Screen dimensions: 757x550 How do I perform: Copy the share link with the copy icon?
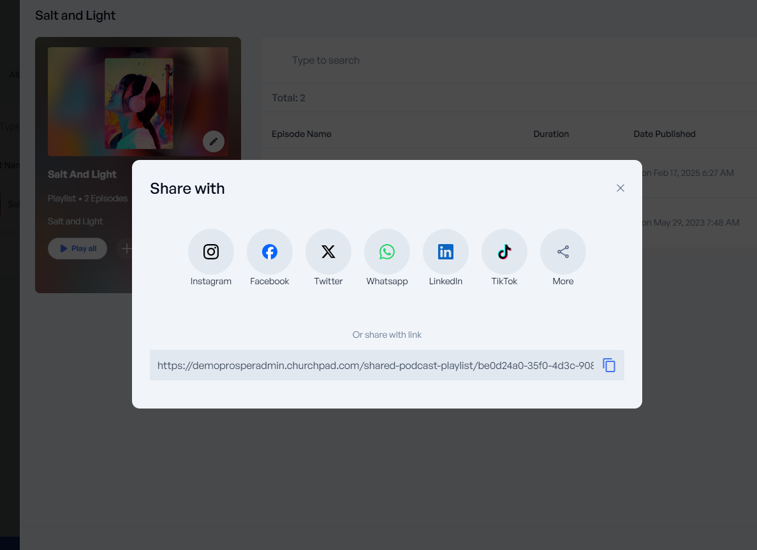pos(609,365)
